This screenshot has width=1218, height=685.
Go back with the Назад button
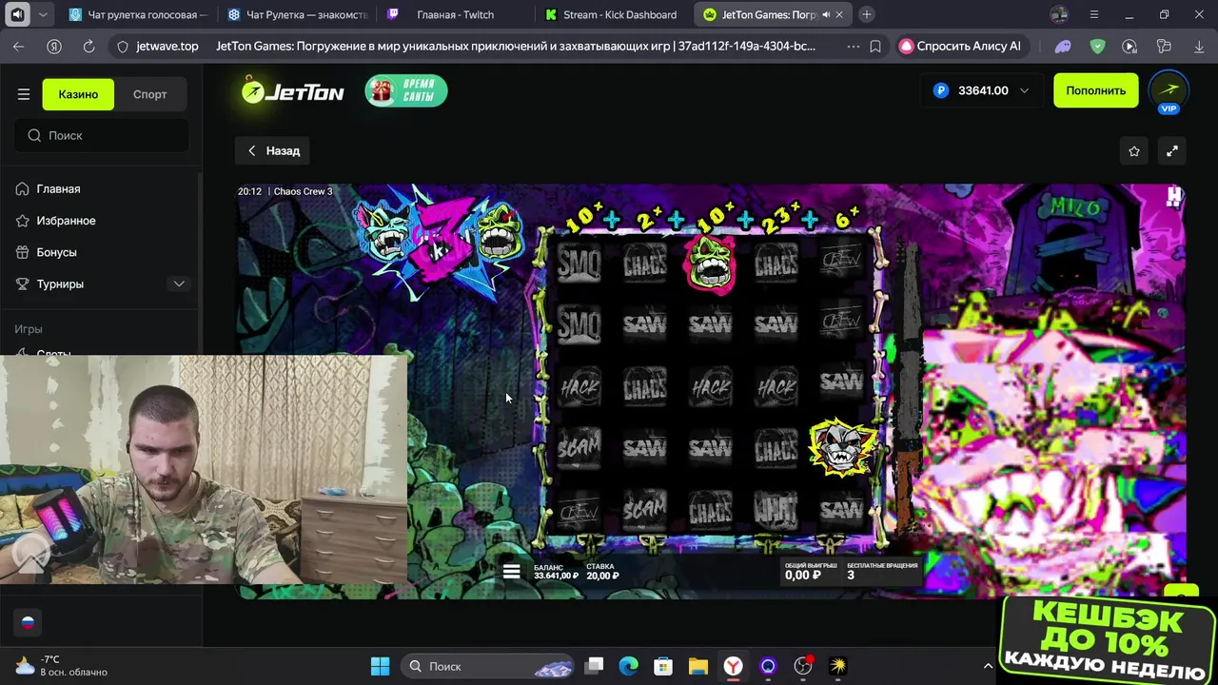click(x=273, y=150)
